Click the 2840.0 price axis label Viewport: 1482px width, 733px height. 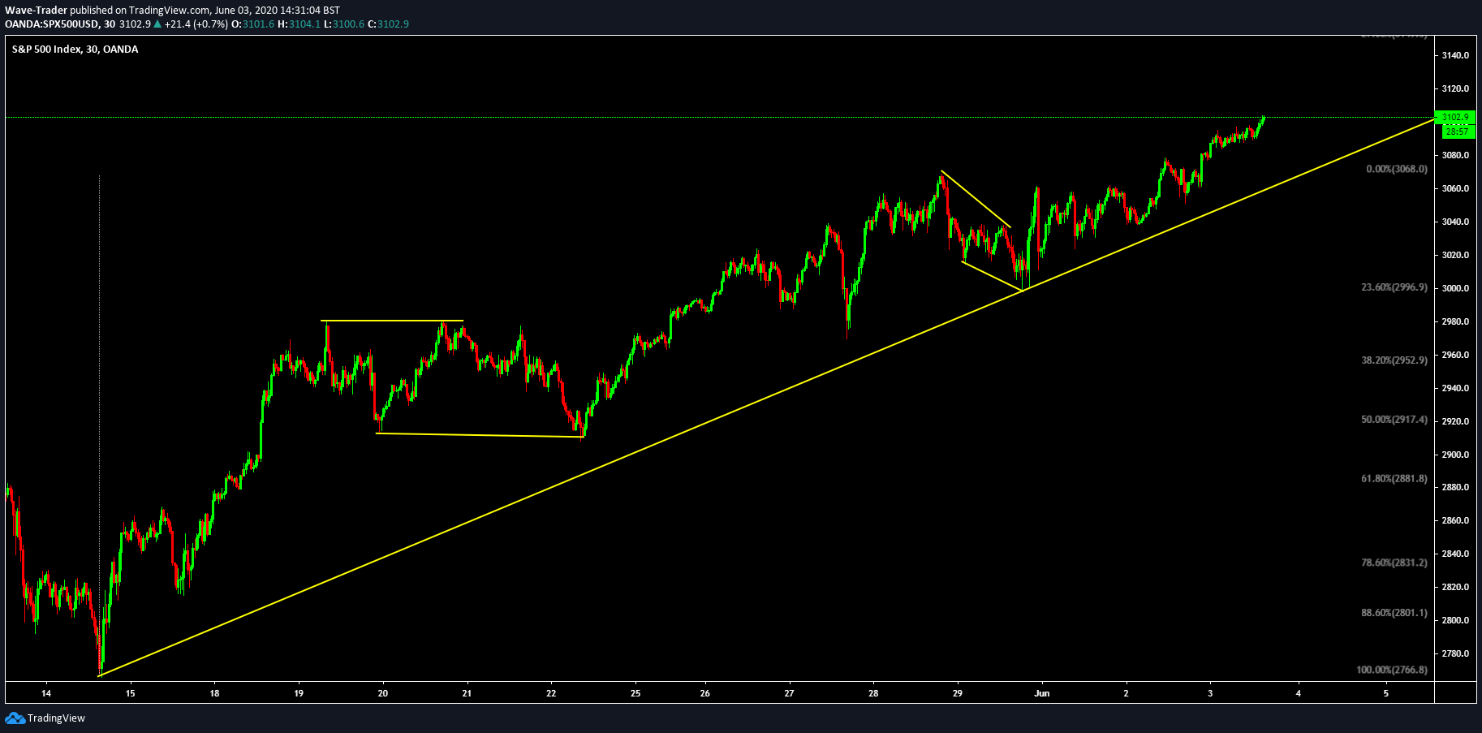[x=1456, y=554]
